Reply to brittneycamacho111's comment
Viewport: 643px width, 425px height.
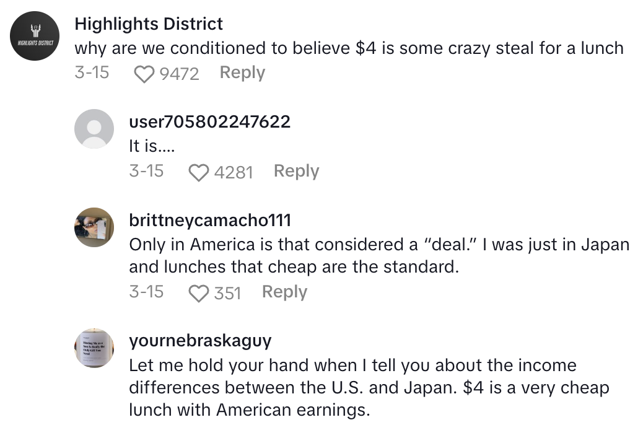[284, 292]
